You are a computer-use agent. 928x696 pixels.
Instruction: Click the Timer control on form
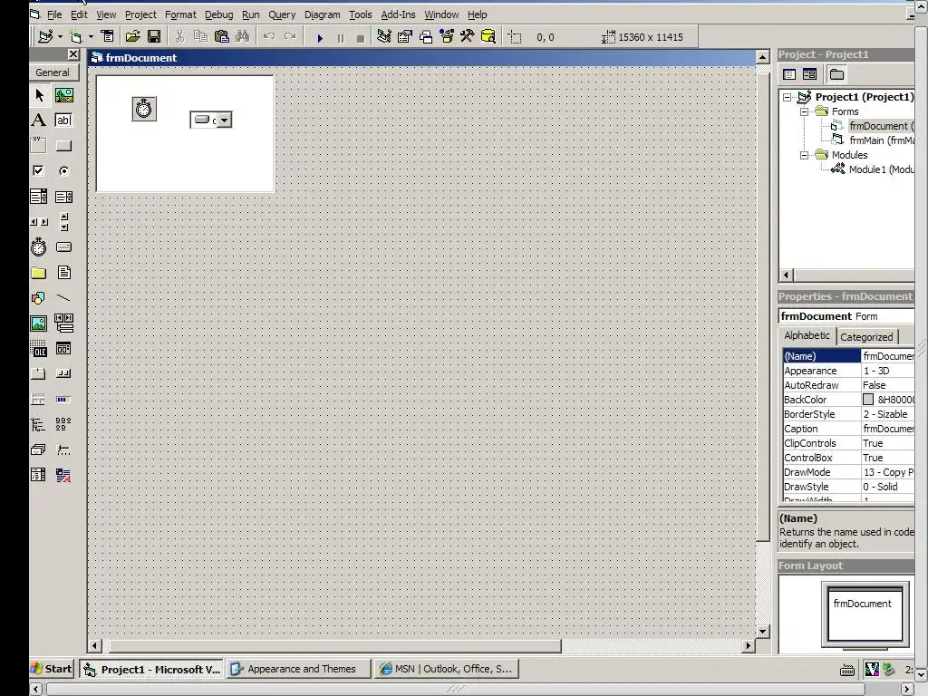click(x=144, y=109)
